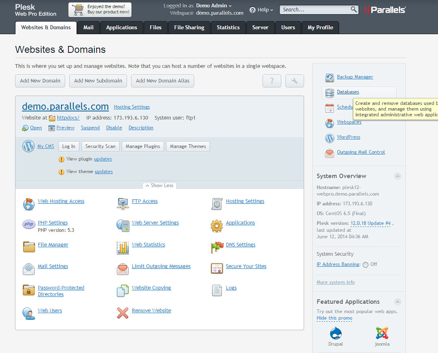438x353 pixels.
Task: Click the Web Hosting Access globe icon
Action: (x=29, y=204)
